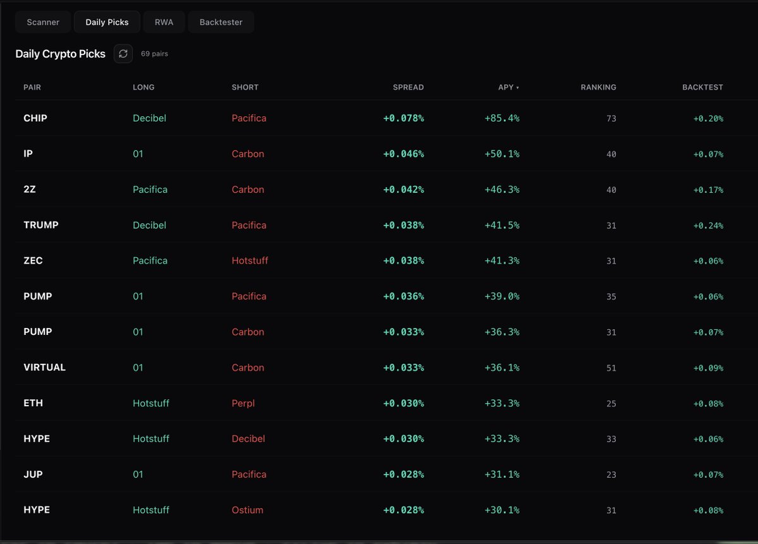Click Pacifica short venue in CHIP row
Screen dimensions: 758x544
(x=249, y=118)
